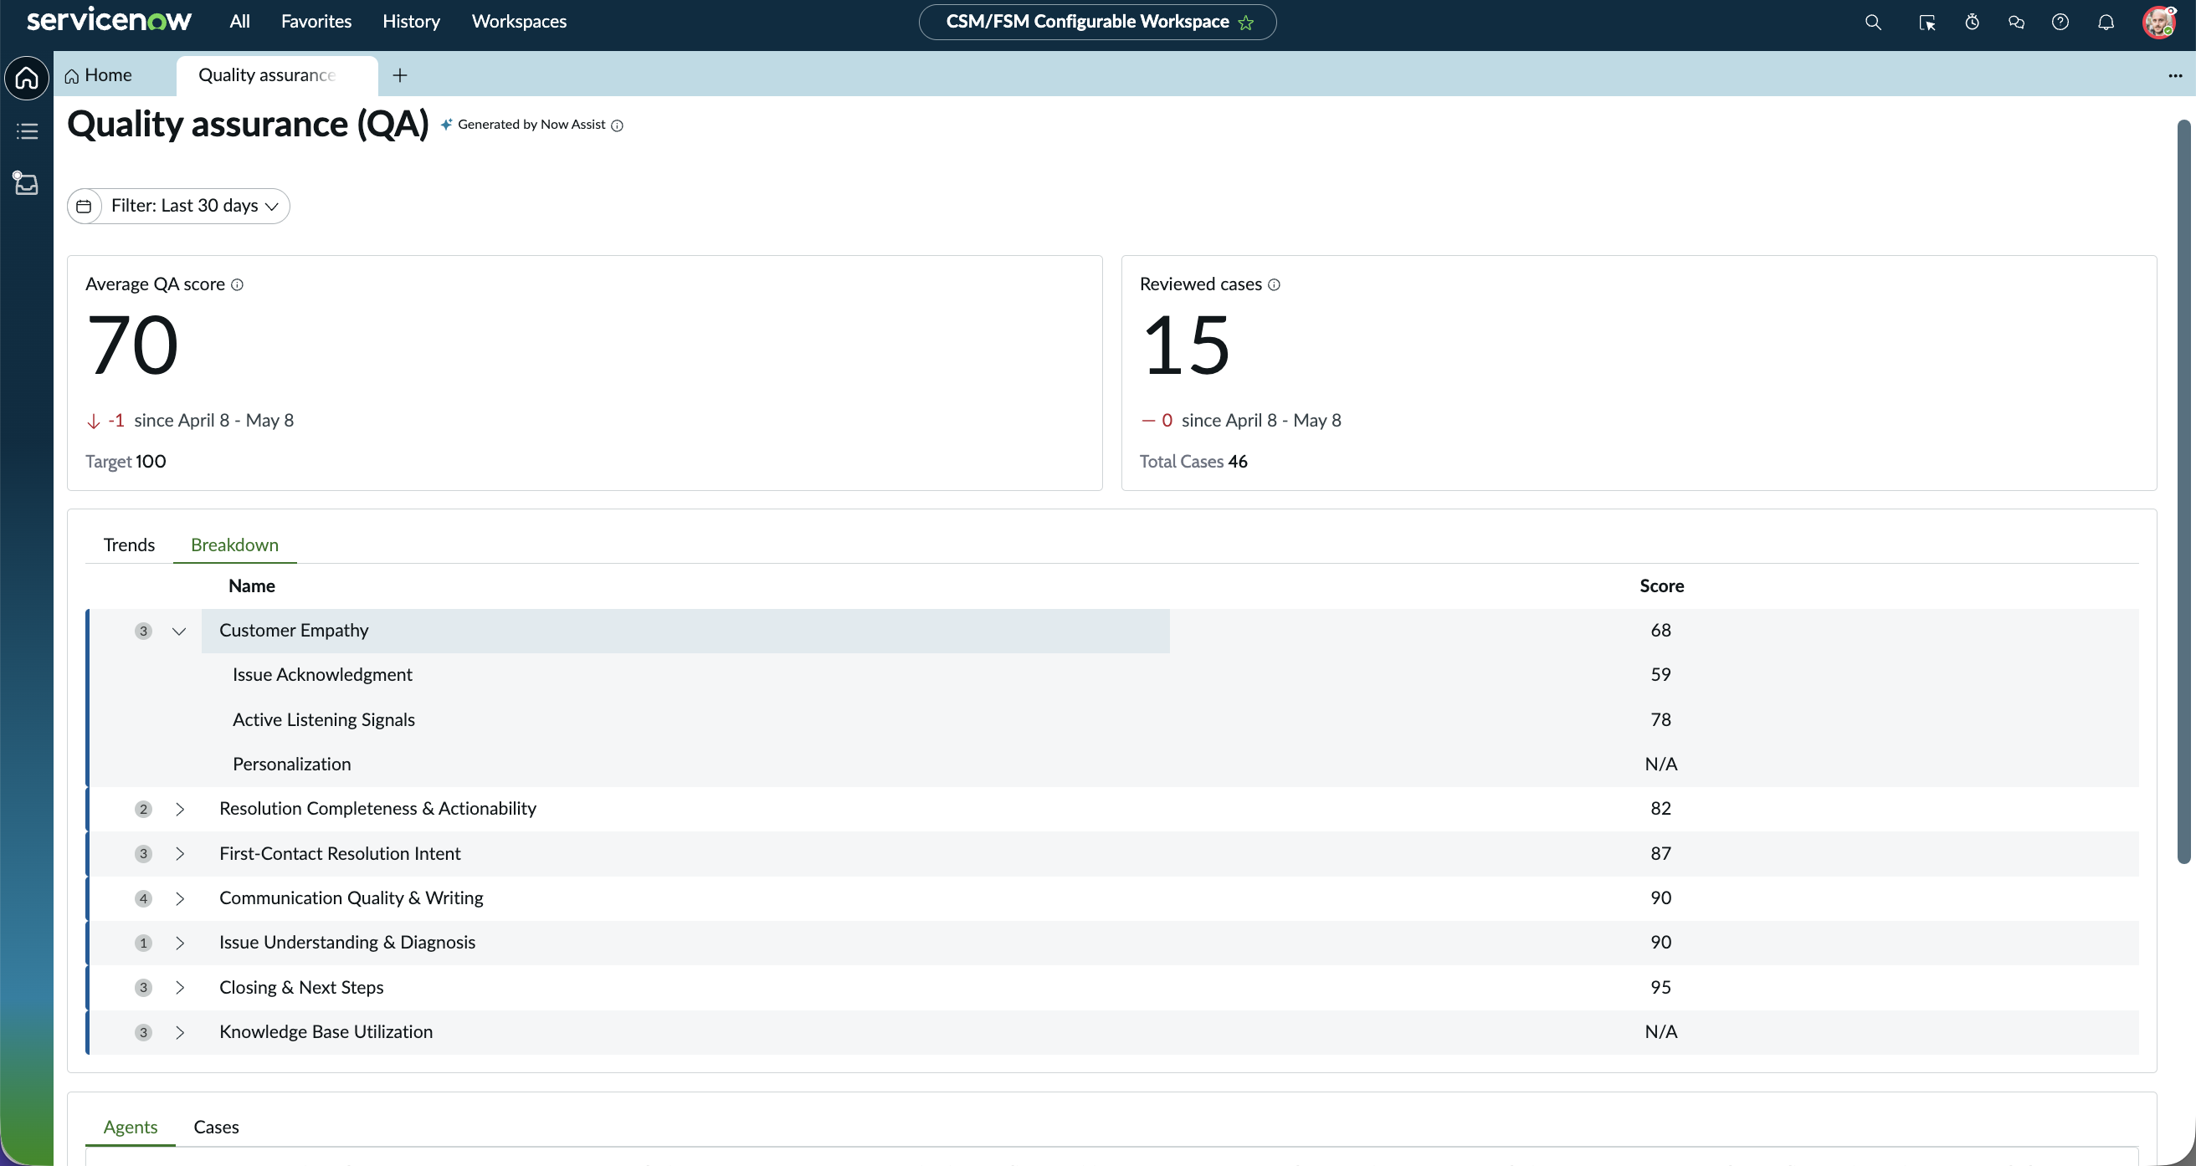This screenshot has height=1166, width=2196.
Task: Select the Breakdown tab
Action: pyautogui.click(x=234, y=545)
